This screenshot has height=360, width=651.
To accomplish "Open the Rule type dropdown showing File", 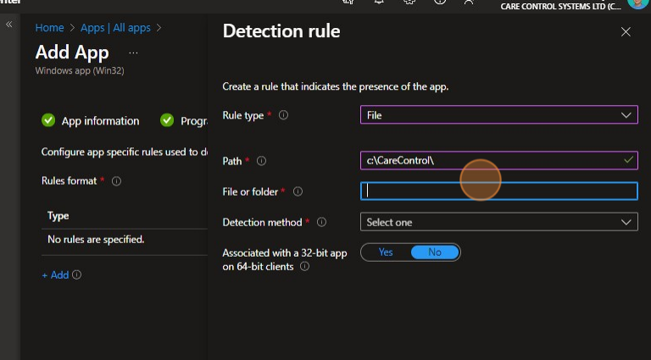I will click(498, 115).
